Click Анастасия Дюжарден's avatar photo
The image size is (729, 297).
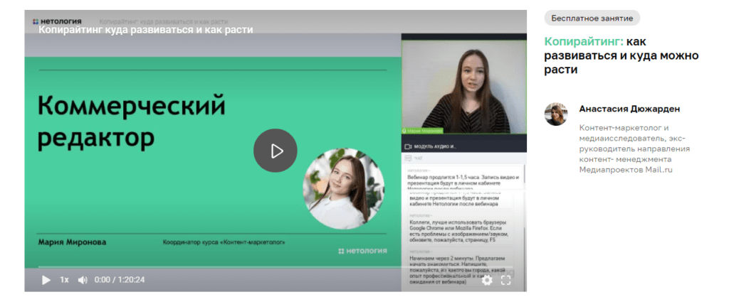tap(556, 114)
